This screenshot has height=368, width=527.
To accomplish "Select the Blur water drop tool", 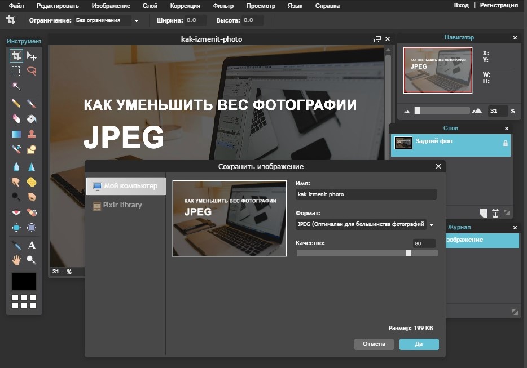I will [x=16, y=167].
